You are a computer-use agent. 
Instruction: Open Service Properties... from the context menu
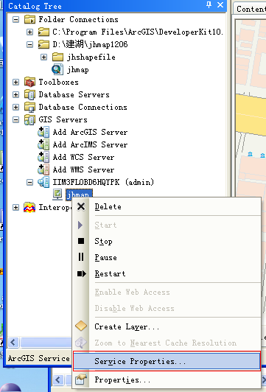(167, 361)
